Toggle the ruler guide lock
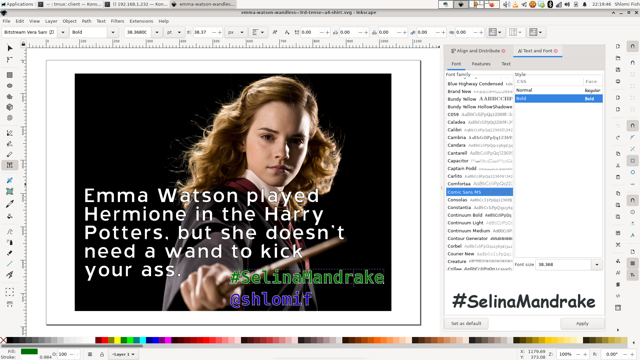This screenshot has width=640, height=360. [x=23, y=44]
